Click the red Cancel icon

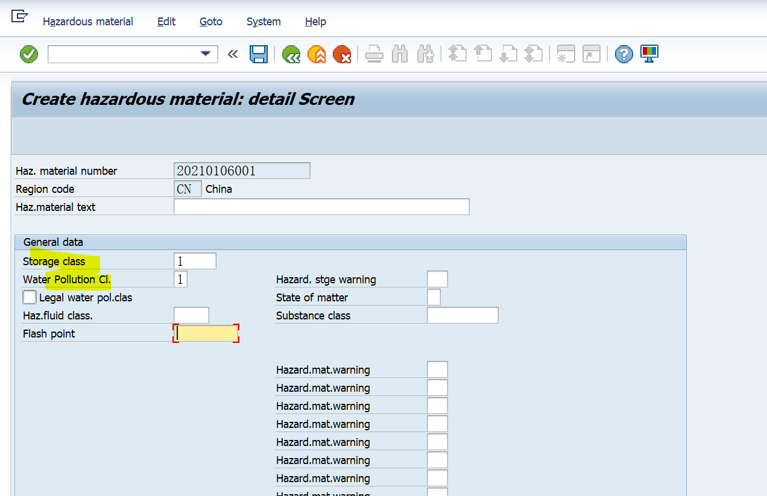(x=342, y=54)
